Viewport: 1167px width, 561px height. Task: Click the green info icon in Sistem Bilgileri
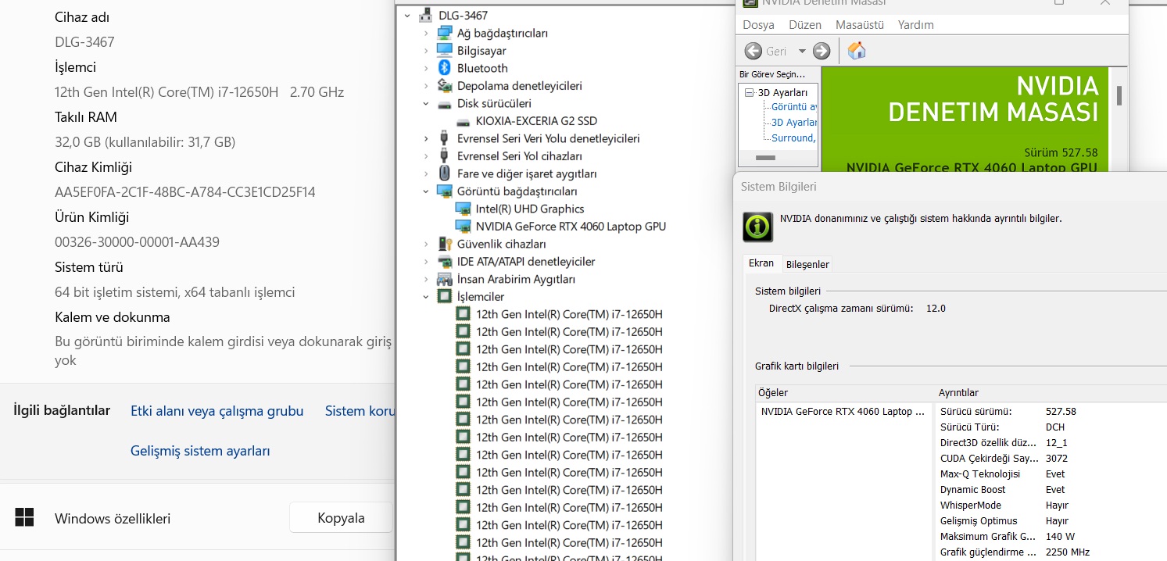pos(757,227)
